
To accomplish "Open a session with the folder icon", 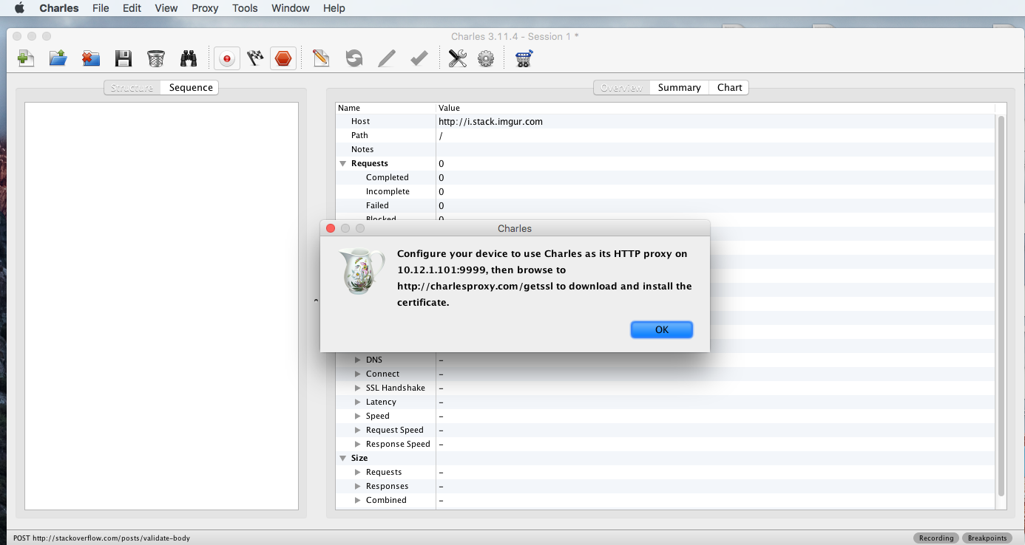I will [x=58, y=58].
